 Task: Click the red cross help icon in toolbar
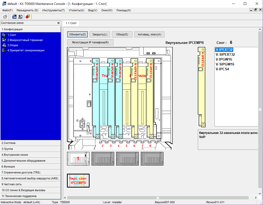point(27,17)
